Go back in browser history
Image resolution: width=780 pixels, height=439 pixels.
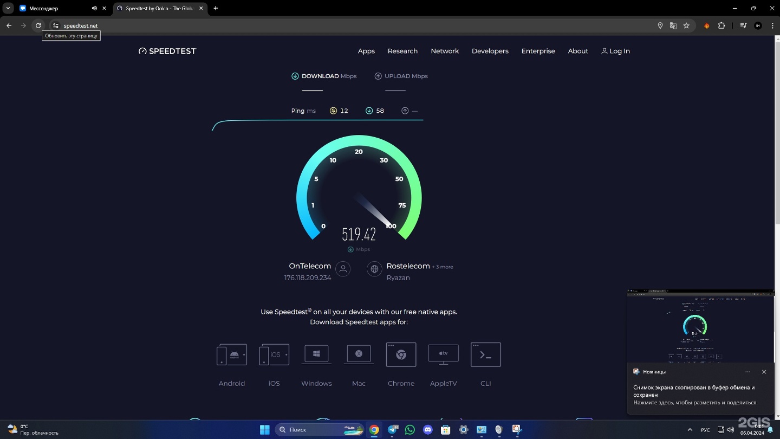[x=9, y=25]
